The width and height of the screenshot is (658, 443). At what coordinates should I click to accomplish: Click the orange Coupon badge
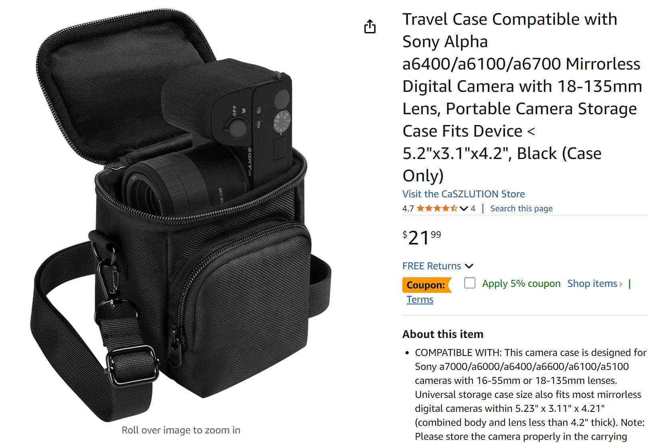426,285
